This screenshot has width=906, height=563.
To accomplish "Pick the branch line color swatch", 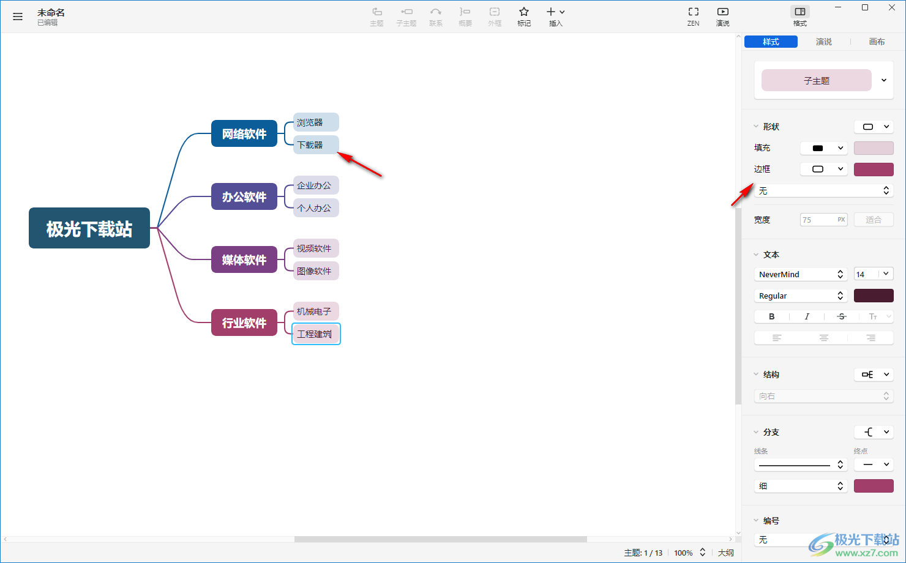I will click(874, 486).
